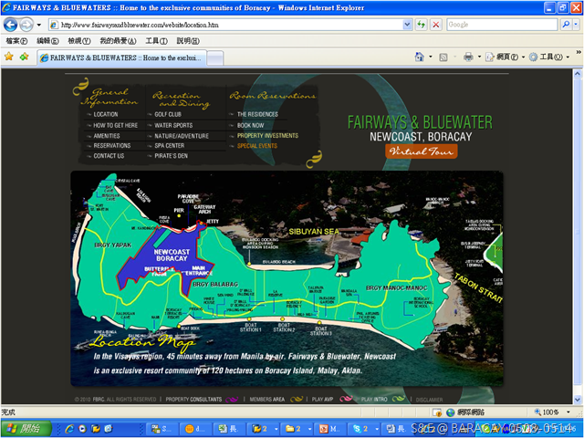Click the Print toolbar icon
Viewport: 584px width, 438px height.
point(468,57)
